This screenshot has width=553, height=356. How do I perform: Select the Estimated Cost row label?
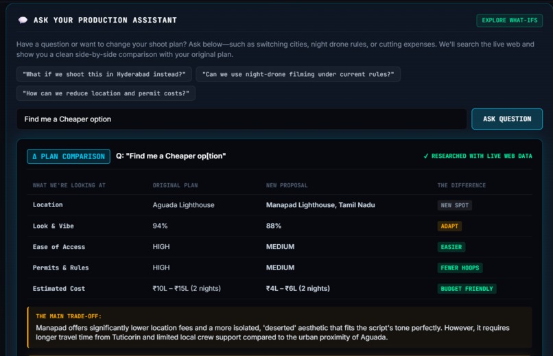pyautogui.click(x=59, y=288)
